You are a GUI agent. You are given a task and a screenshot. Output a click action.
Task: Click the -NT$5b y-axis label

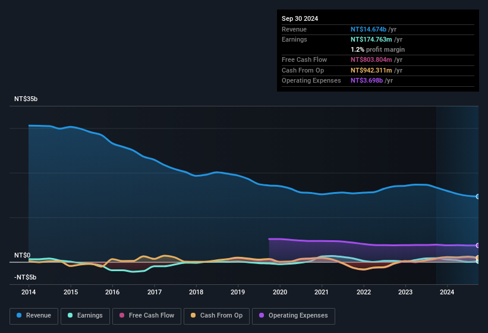pyautogui.click(x=25, y=277)
